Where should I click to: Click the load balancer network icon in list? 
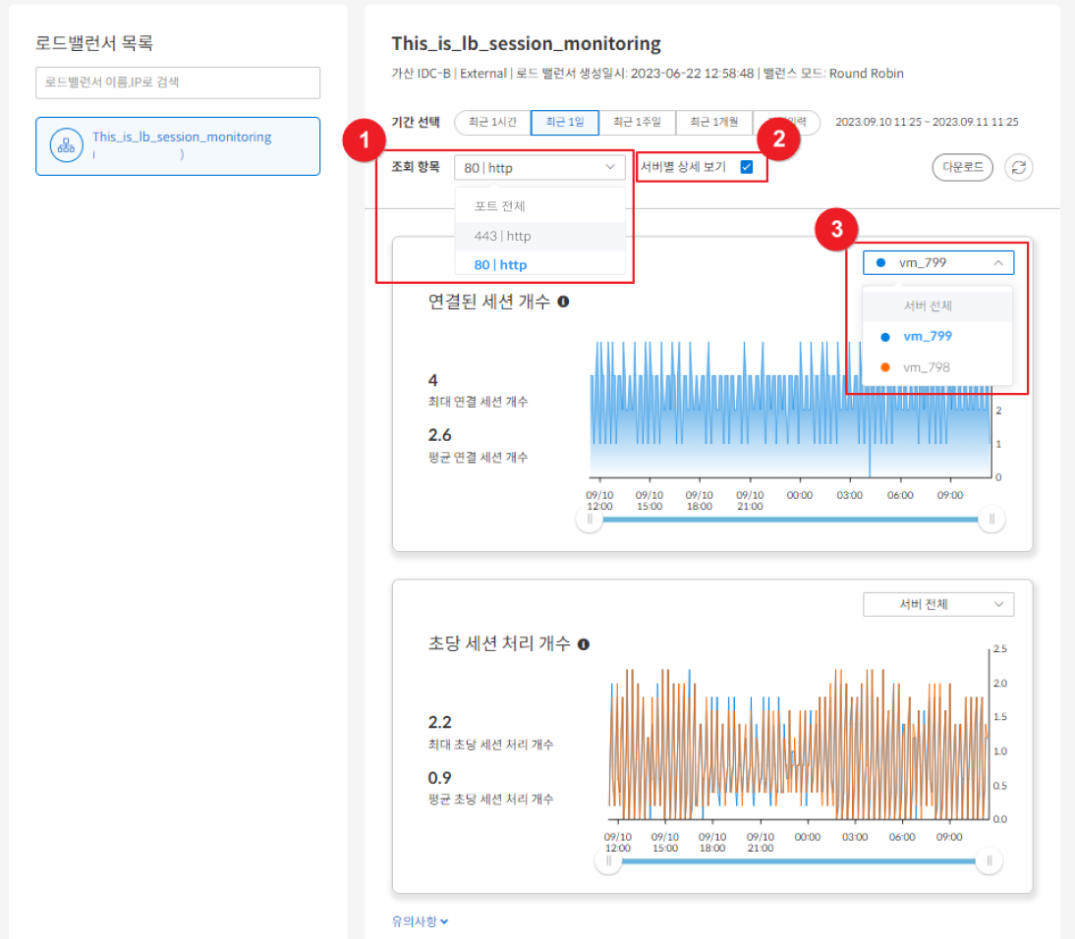pyautogui.click(x=67, y=145)
